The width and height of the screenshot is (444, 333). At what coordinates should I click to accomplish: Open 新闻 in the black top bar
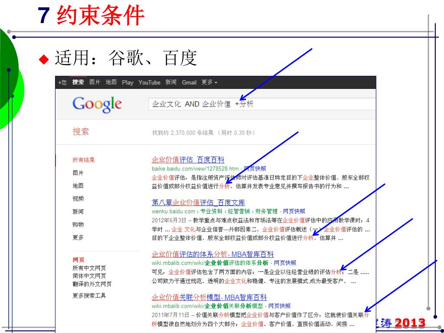tap(171, 82)
